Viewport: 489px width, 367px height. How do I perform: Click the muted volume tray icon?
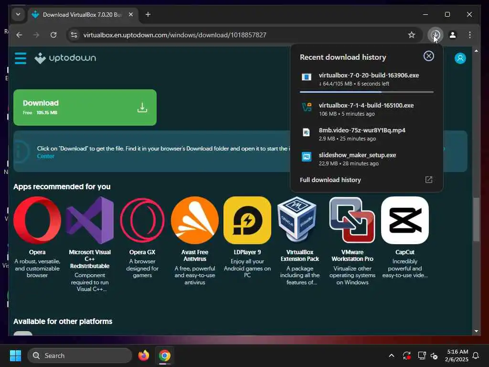434,356
